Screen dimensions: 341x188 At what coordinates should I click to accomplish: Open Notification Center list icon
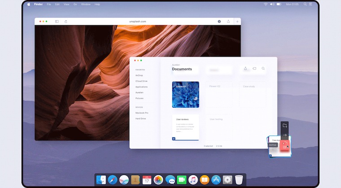[311, 4]
